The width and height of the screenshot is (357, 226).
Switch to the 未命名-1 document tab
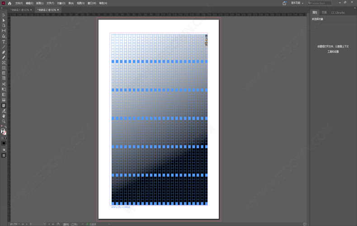(x=20, y=9)
